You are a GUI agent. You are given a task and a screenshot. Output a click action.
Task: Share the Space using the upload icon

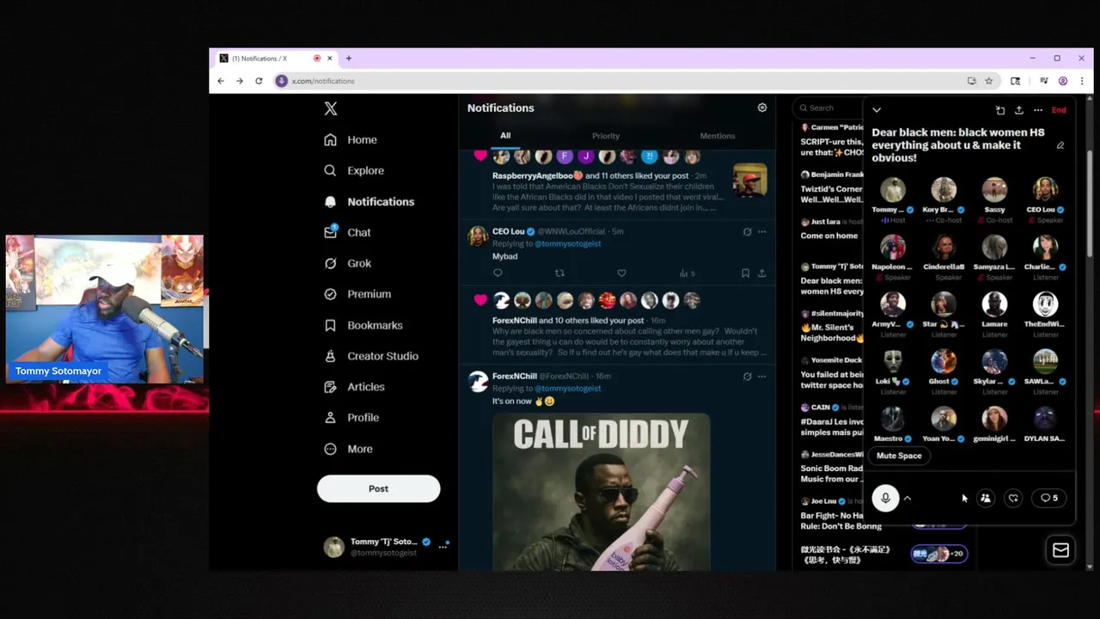pos(1019,110)
